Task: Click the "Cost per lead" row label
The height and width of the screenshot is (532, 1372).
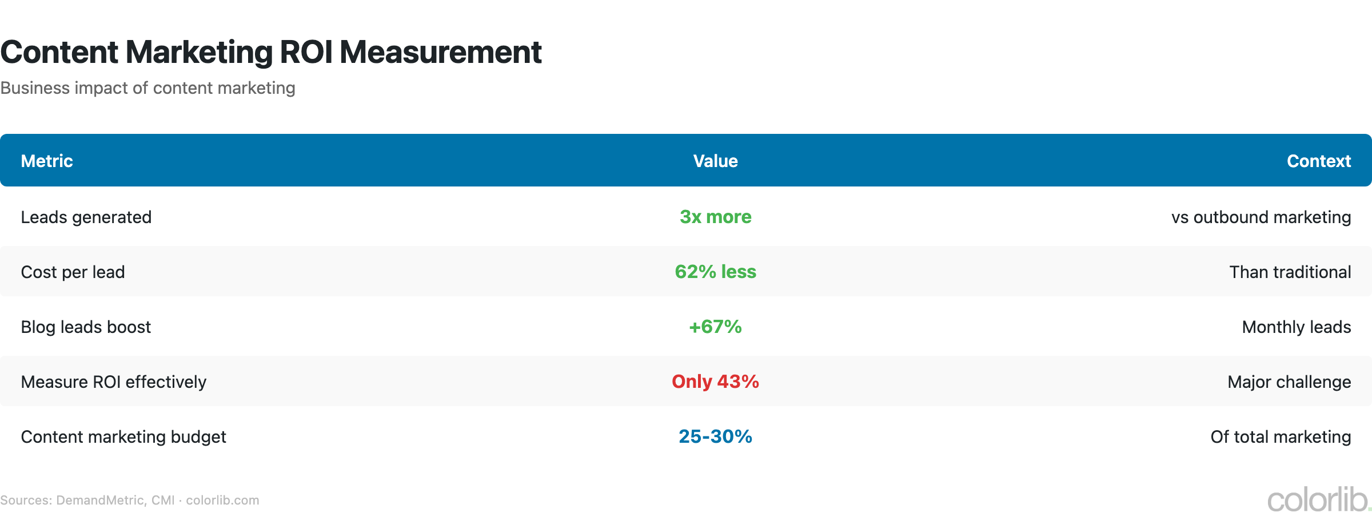Action: [x=73, y=272]
